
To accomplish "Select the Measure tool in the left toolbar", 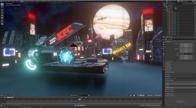I will click(x=2, y=24).
